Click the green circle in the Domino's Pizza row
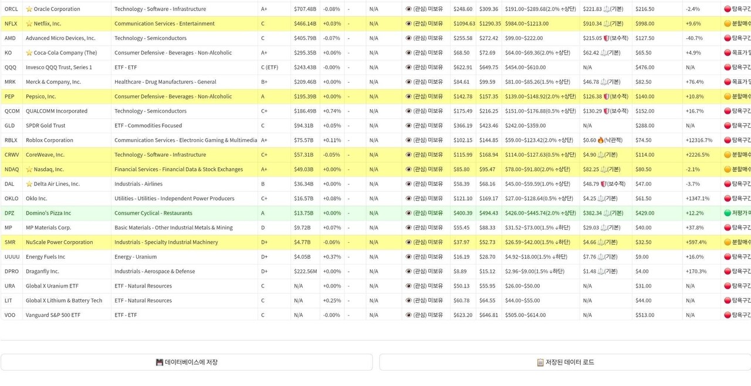Screen dimensions: 751x386 [728, 213]
